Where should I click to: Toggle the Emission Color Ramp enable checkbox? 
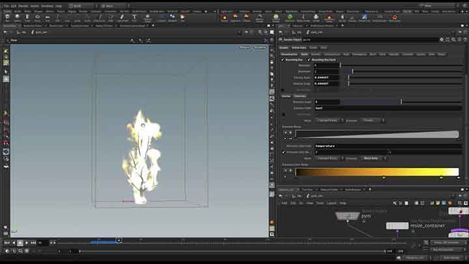click(283, 151)
